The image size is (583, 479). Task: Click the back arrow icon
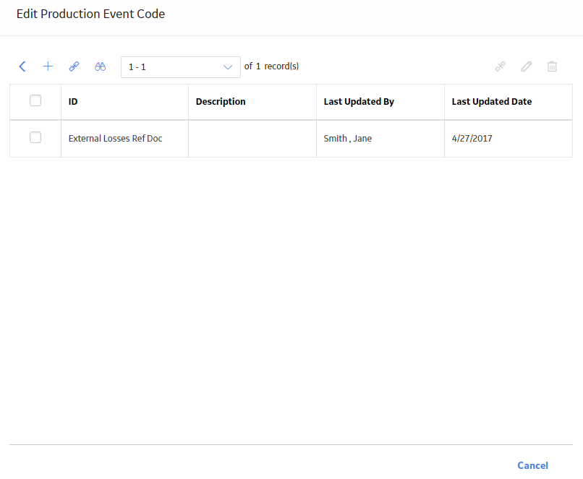(22, 66)
